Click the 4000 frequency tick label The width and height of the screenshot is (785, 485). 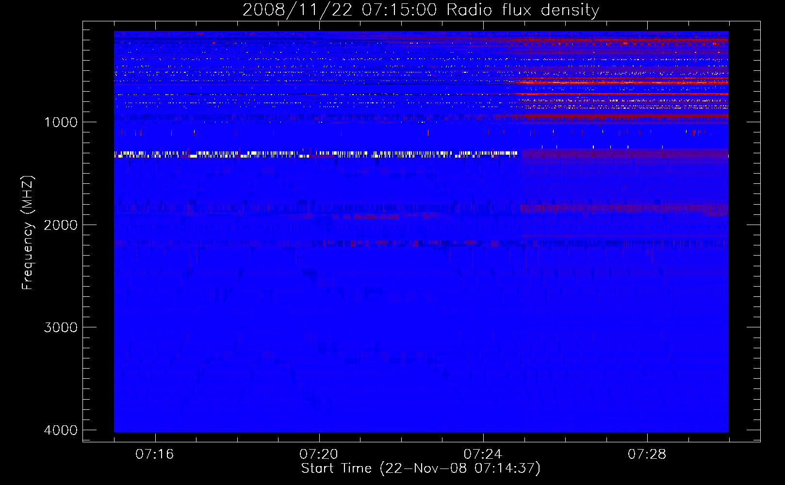(x=61, y=430)
